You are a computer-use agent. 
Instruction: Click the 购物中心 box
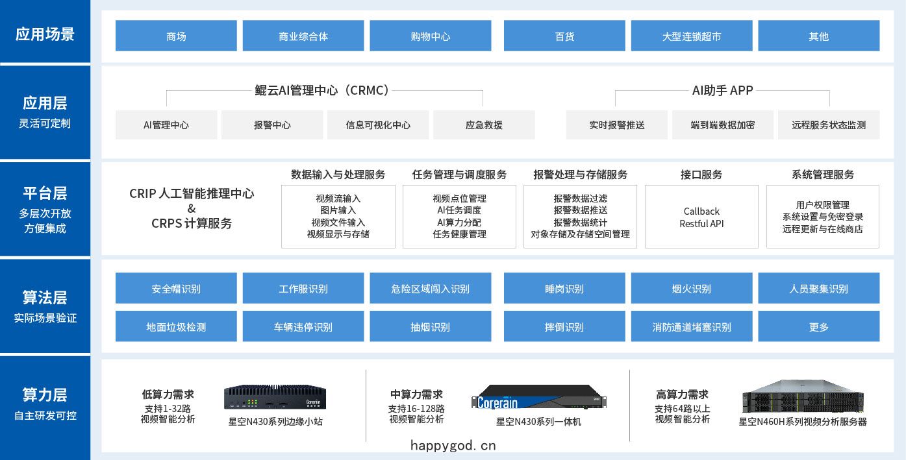click(431, 36)
